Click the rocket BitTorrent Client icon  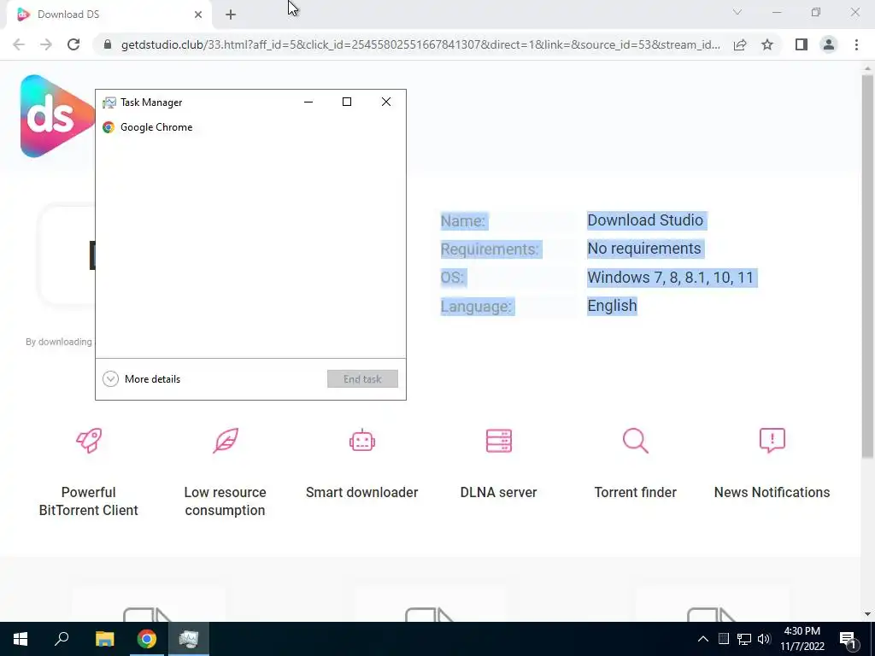click(x=89, y=441)
